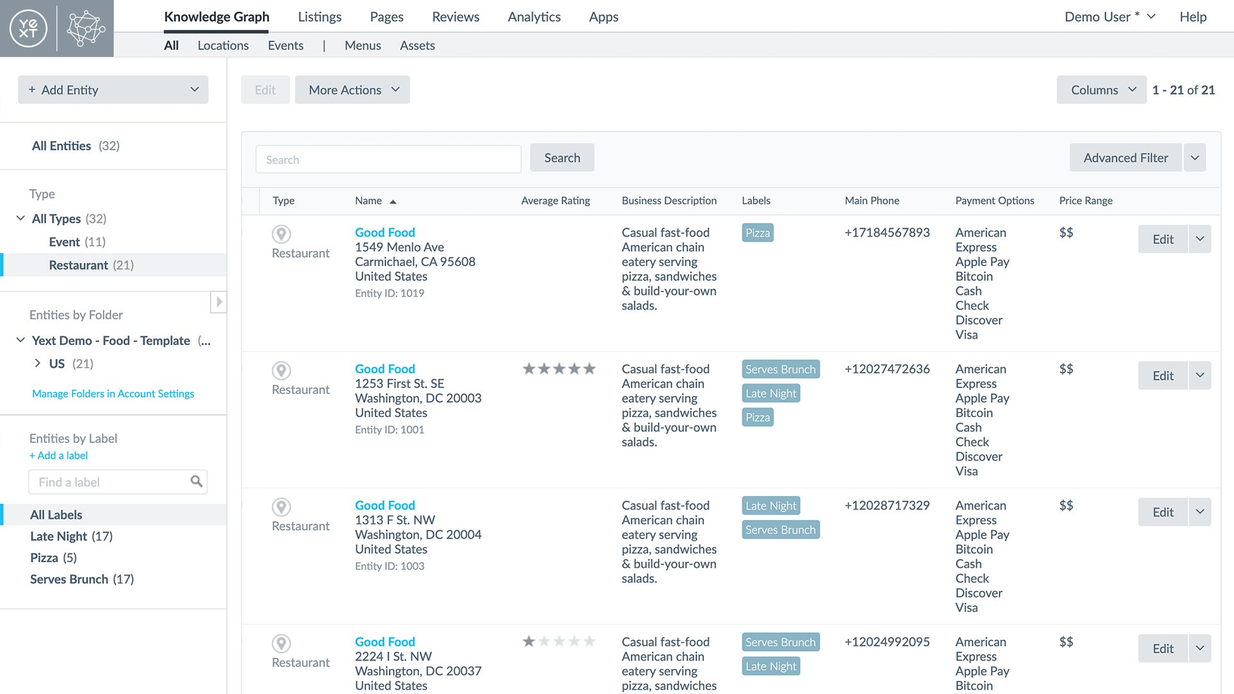Click the magnifier icon in Find a label

[197, 481]
